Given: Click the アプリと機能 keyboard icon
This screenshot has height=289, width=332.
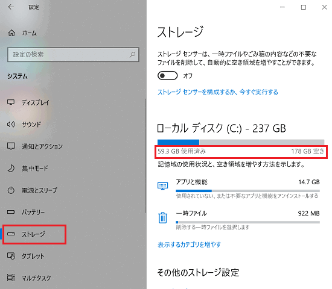Looking at the screenshot, I should point(162,186).
